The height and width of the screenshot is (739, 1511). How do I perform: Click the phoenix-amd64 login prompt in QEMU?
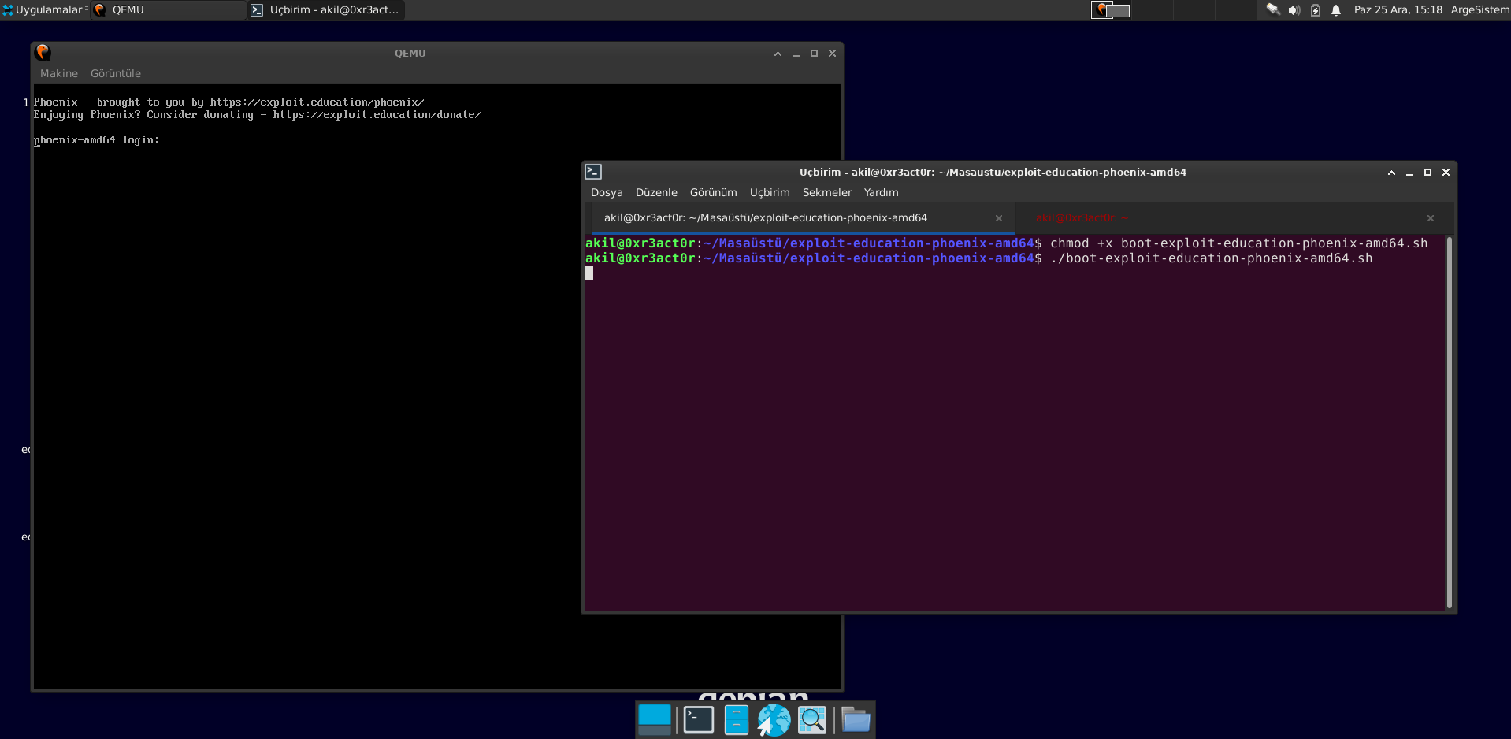pyautogui.click(x=96, y=140)
